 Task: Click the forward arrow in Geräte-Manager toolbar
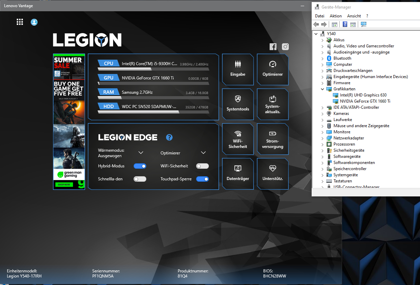[324, 25]
